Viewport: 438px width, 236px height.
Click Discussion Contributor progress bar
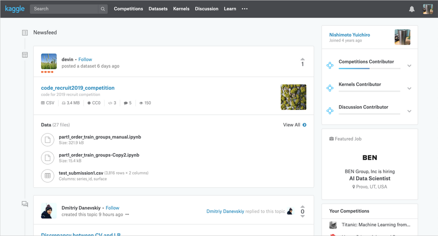pyautogui.click(x=369, y=114)
